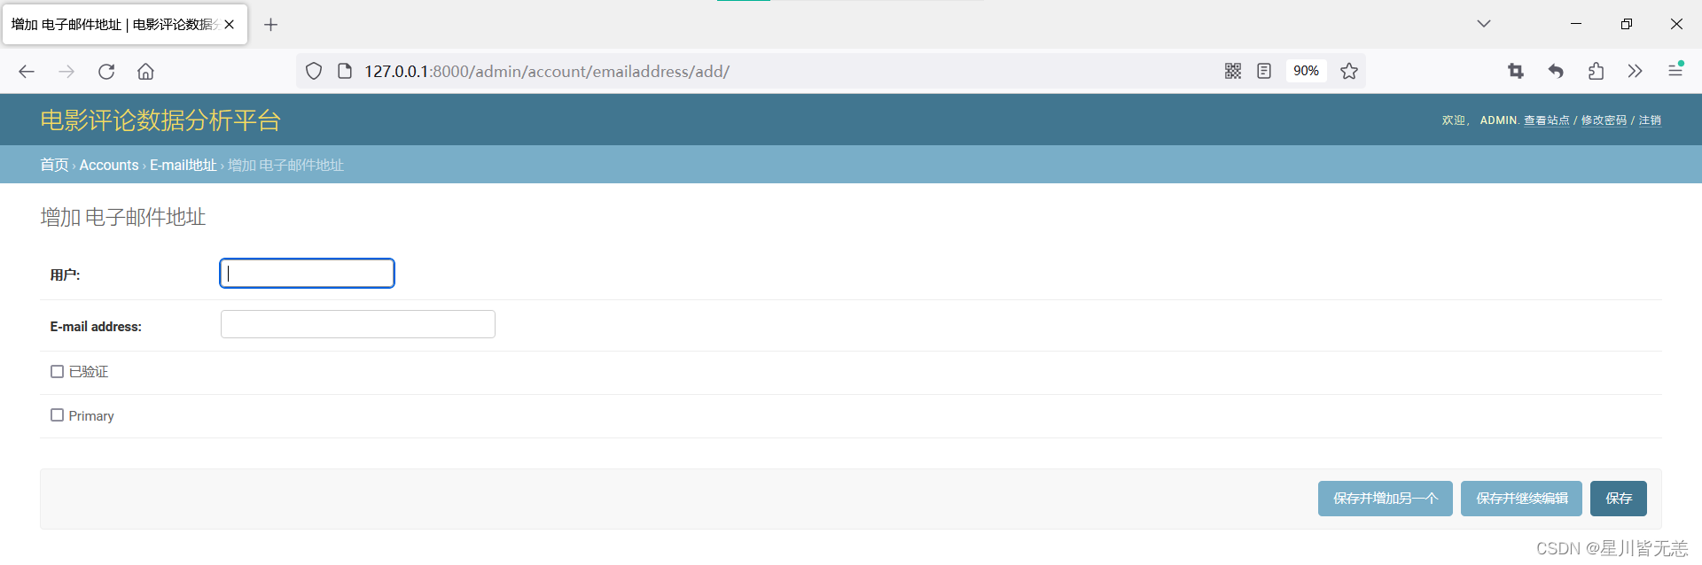Screen dimensions: 1702x565
Task: Go to Accounts in the breadcrumb
Action: [109, 166]
